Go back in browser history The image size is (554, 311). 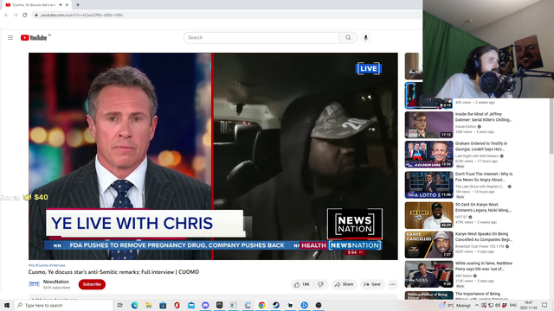tap(6, 15)
